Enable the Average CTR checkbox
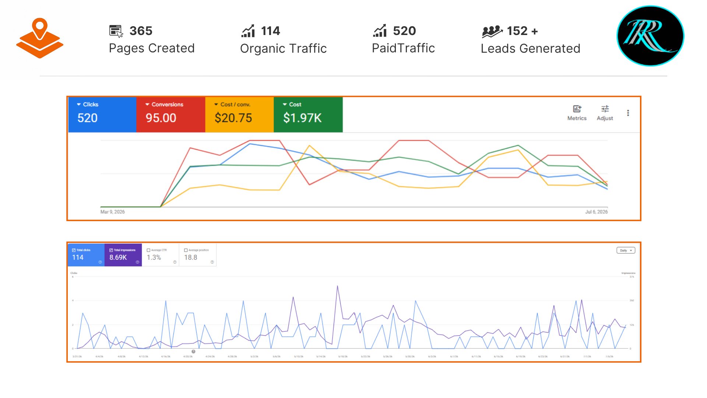 149,250
